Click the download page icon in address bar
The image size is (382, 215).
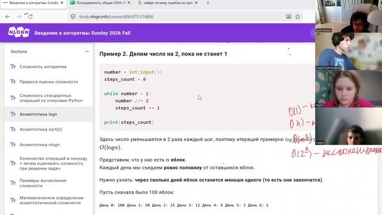pos(288,17)
